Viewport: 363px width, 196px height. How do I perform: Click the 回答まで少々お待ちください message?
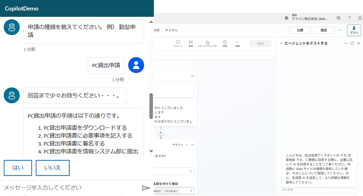pyautogui.click(x=75, y=96)
